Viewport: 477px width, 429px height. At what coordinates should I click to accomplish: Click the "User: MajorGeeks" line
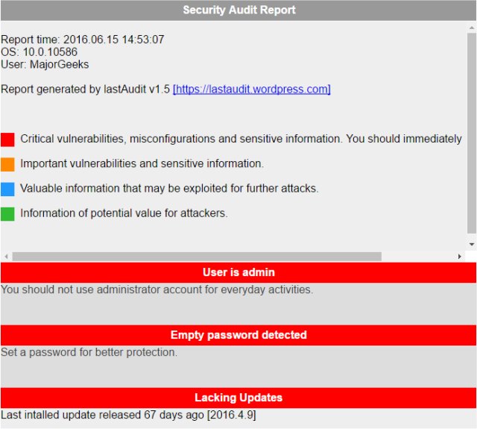point(45,65)
